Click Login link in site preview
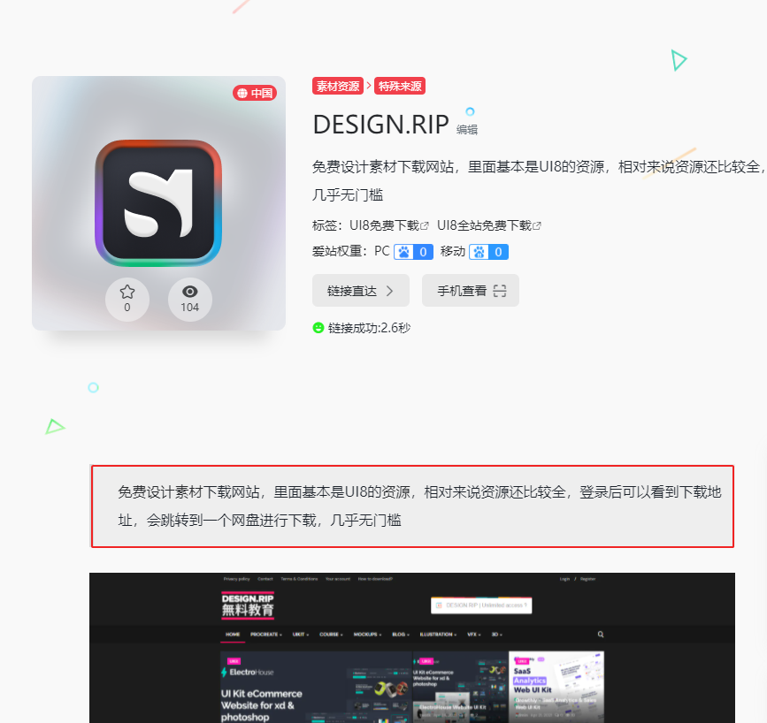The width and height of the screenshot is (767, 723). click(x=565, y=579)
